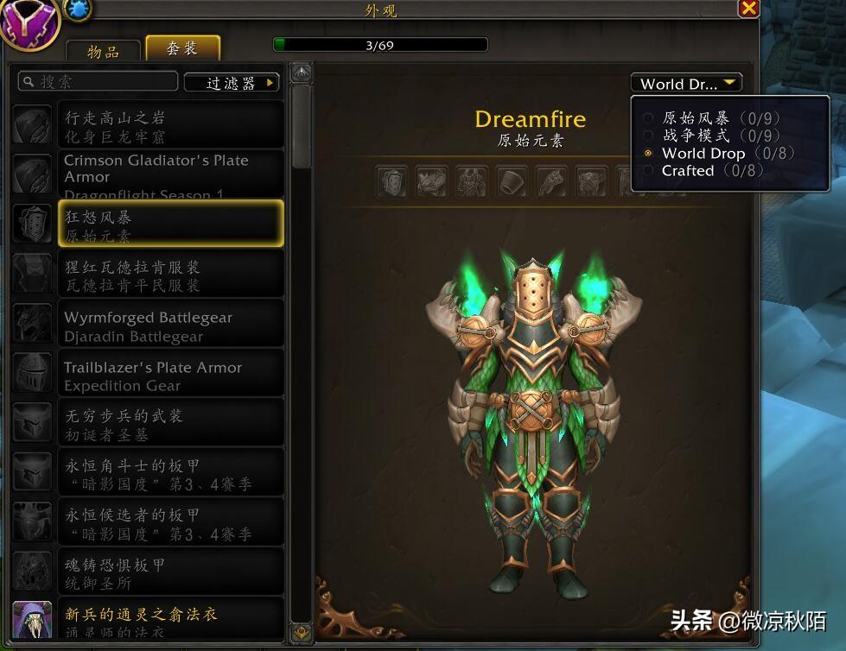Image resolution: width=846 pixels, height=651 pixels.
Task: Switch to the 物品 tab
Action: 103,52
